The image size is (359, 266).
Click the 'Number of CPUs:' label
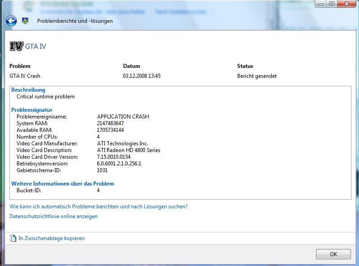37,137
